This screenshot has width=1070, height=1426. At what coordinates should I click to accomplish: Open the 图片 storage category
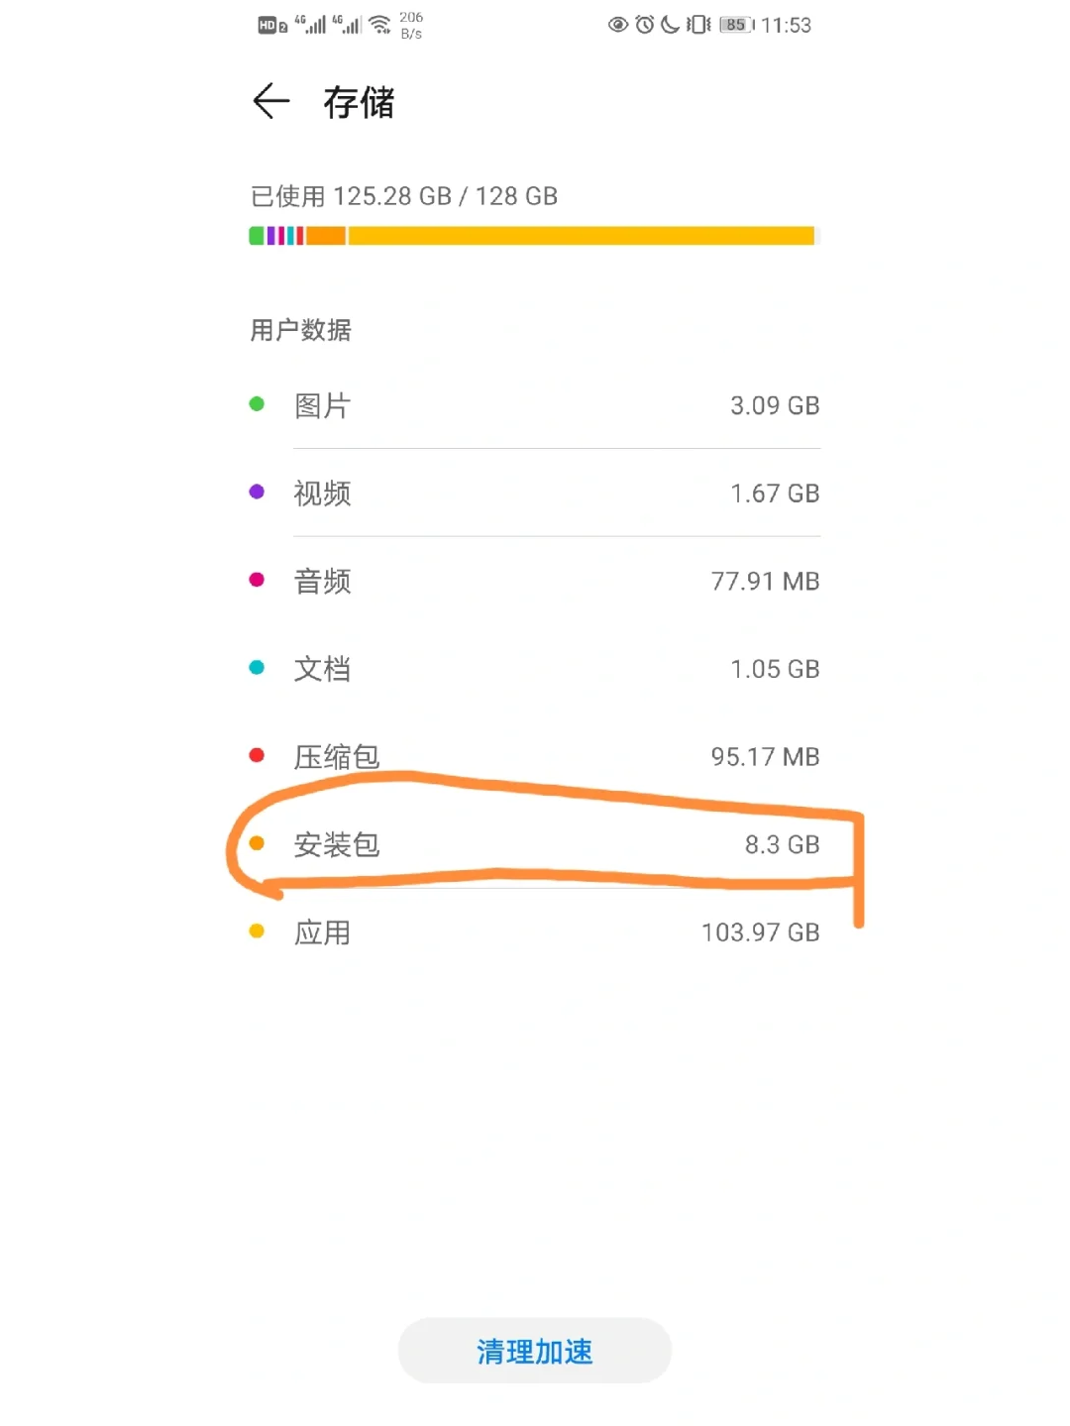[535, 405]
